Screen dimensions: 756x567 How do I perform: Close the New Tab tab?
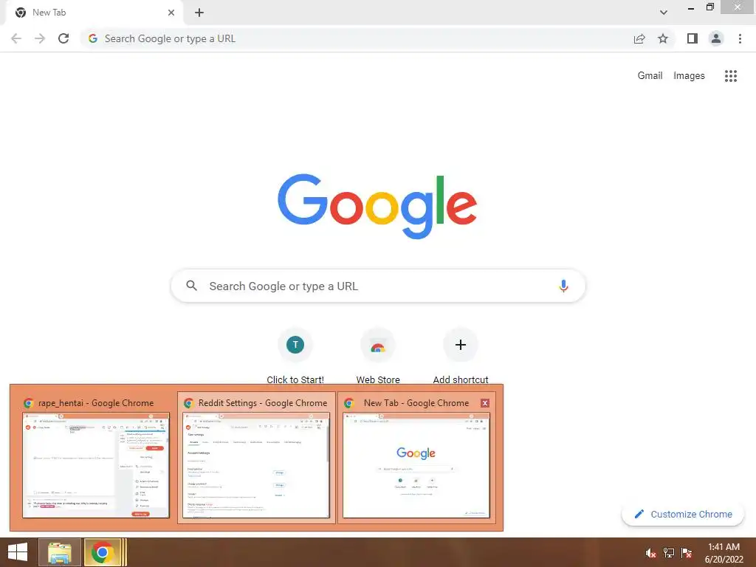point(171,13)
